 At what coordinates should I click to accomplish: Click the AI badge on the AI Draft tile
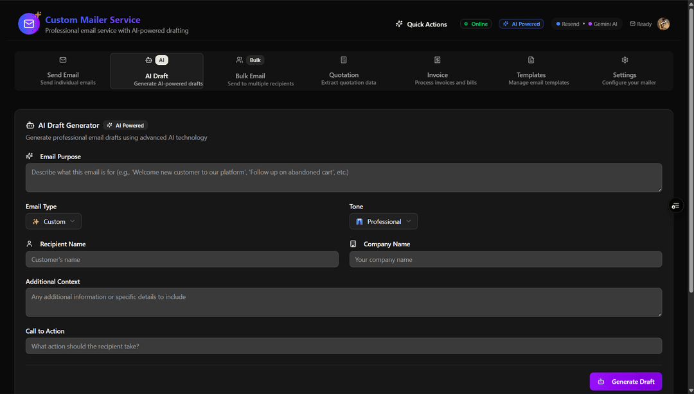coord(161,60)
